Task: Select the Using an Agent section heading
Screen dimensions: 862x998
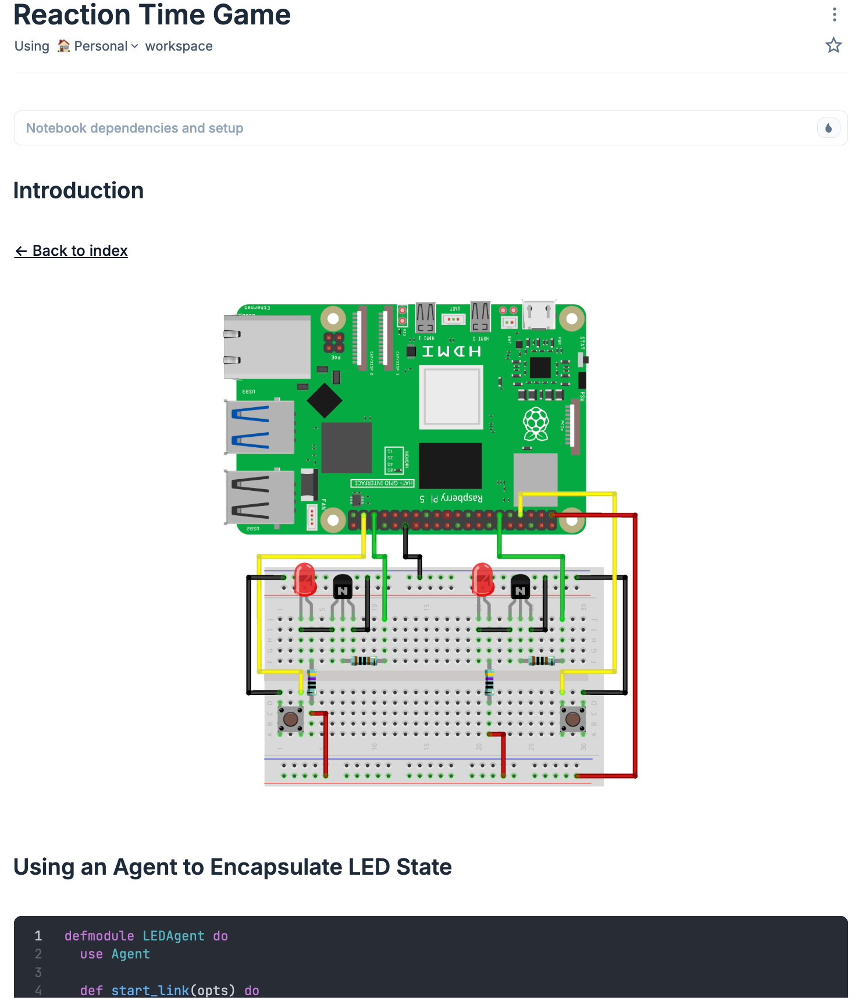Action: point(233,867)
